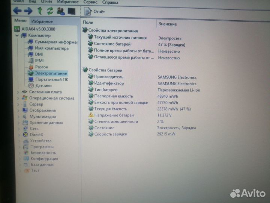The image size is (270, 203).
Task: Open the Справка menu
Action: coord(110,2)
